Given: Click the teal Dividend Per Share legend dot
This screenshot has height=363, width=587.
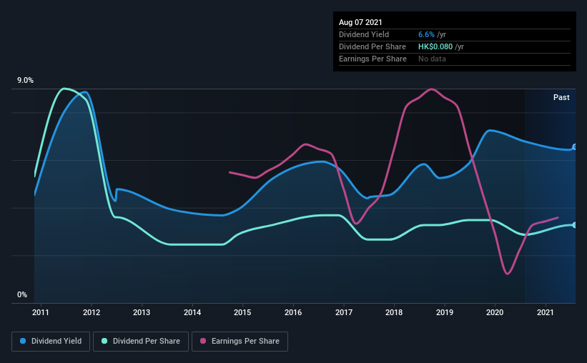Looking at the screenshot, I should point(104,341).
